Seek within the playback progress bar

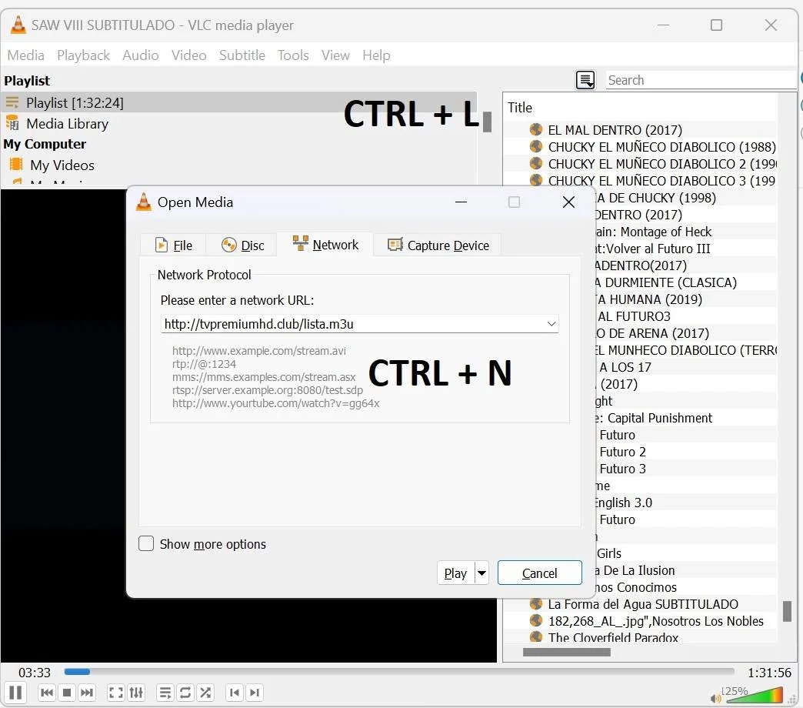[x=399, y=672]
